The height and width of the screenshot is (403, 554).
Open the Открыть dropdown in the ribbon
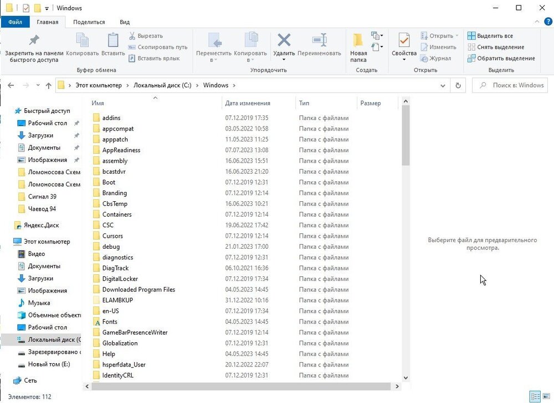457,35
